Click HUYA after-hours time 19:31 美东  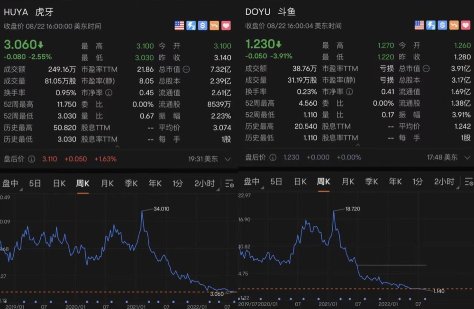[x=203, y=159]
